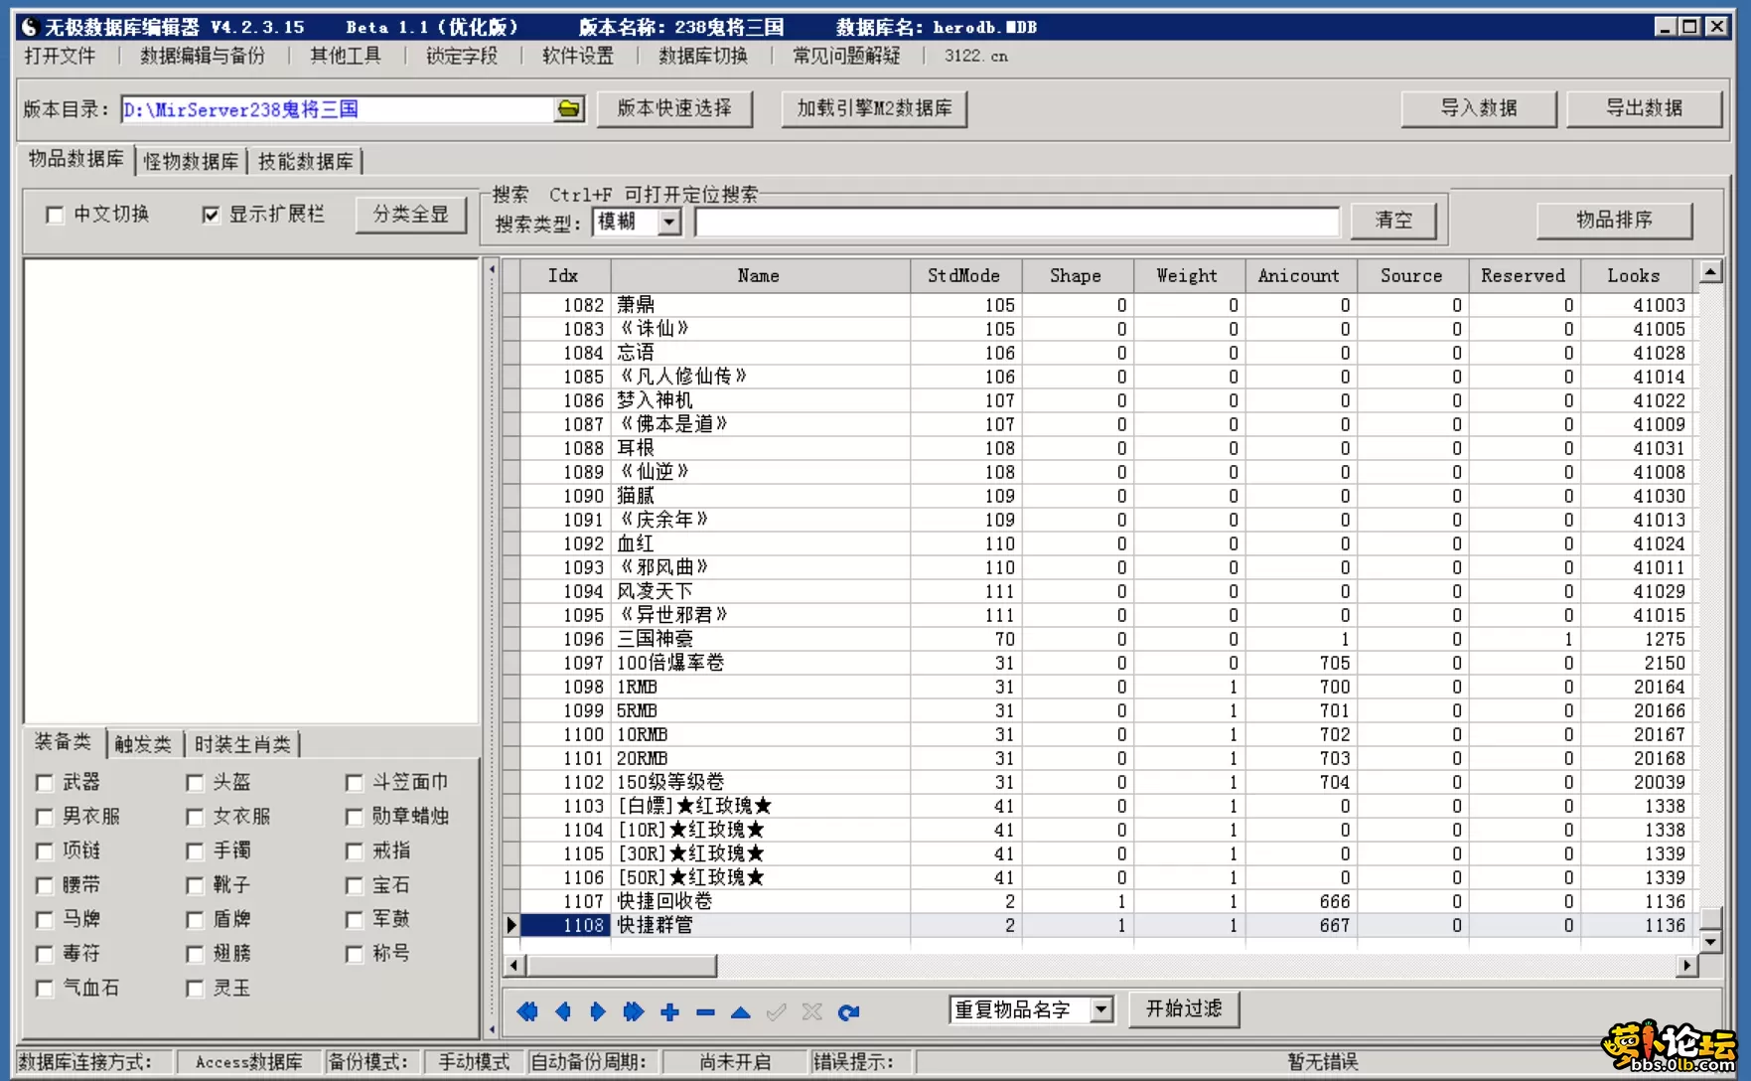Click the StdMode column header
The width and height of the screenshot is (1751, 1081).
[964, 276]
